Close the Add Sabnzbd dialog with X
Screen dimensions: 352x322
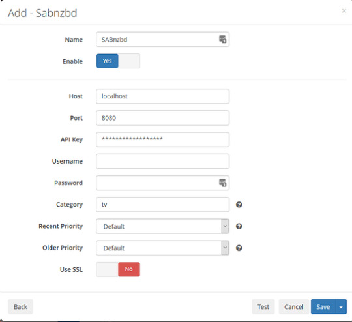click(x=344, y=11)
